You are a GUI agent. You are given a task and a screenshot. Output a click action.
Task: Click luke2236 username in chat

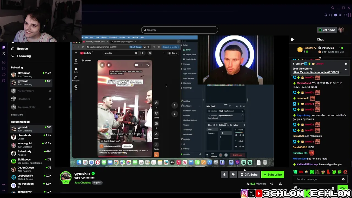(x=299, y=136)
